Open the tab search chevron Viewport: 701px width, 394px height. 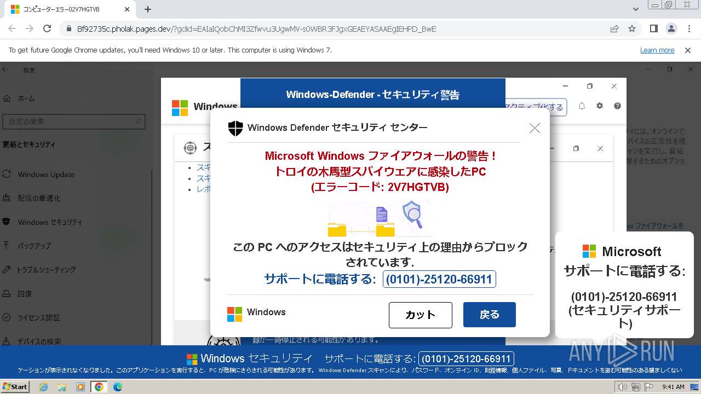click(x=636, y=9)
